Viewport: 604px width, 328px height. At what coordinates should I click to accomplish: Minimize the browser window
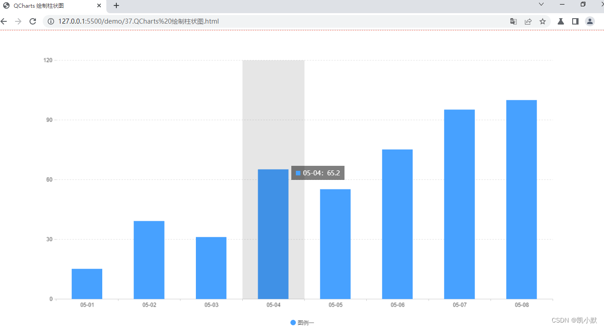coord(562,4)
